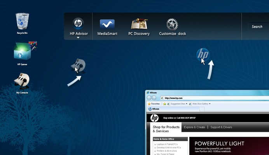Click the HP logo on the webpage

[154, 118]
